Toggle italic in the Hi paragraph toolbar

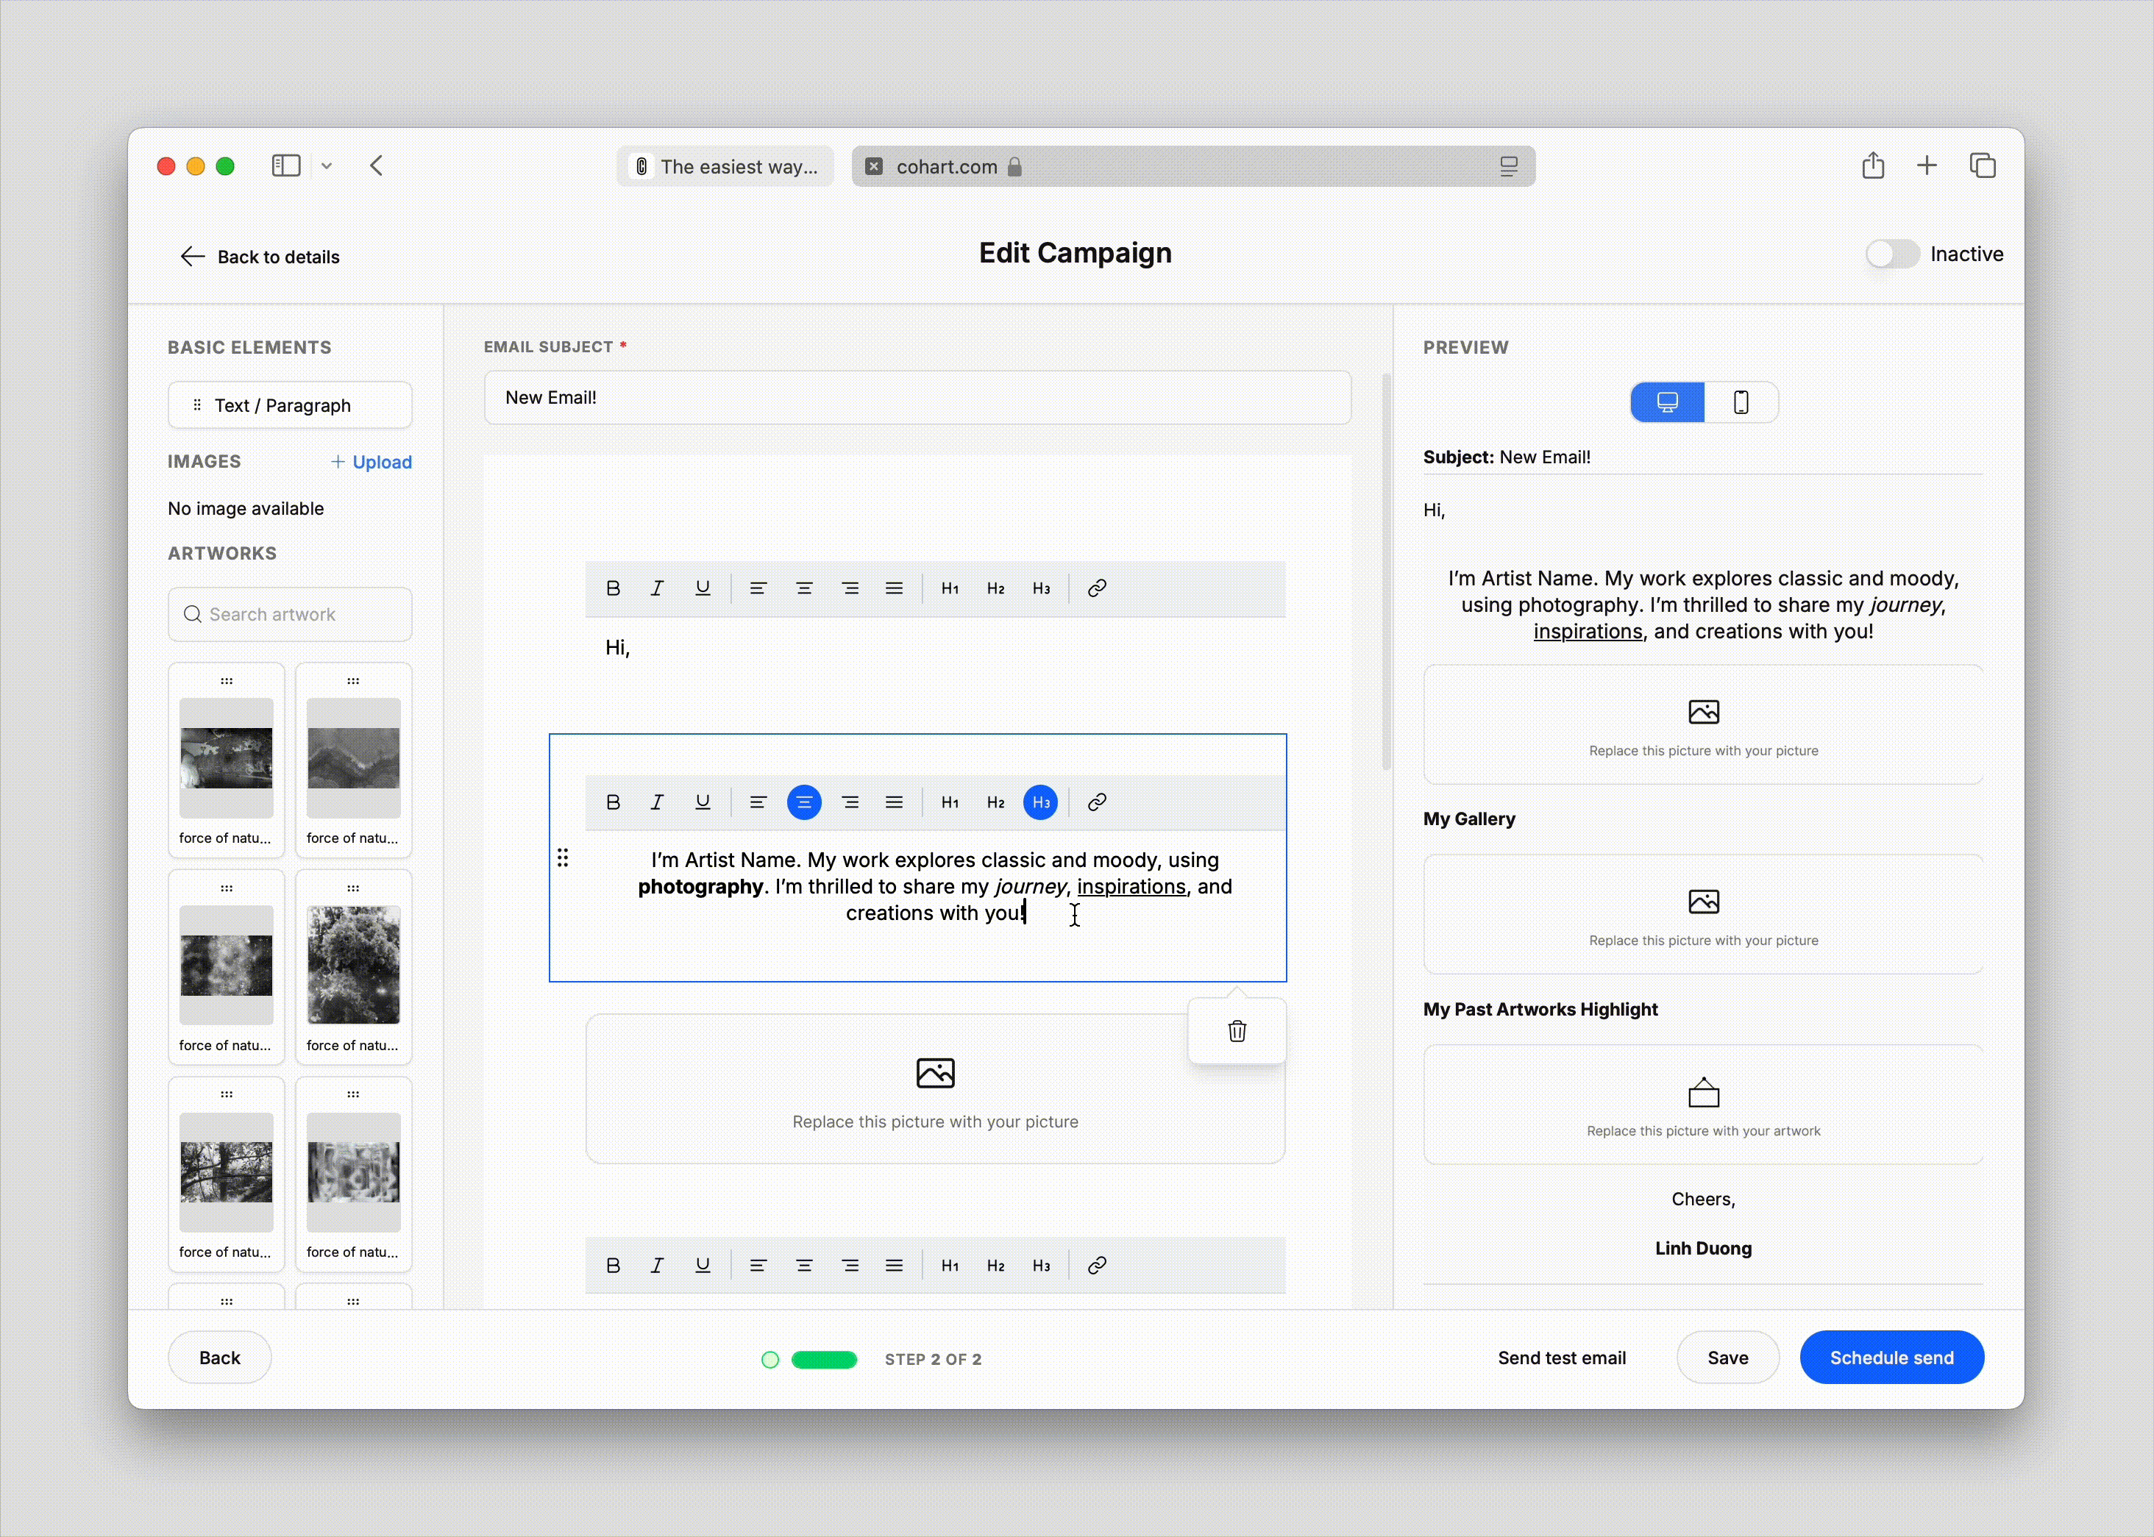pyautogui.click(x=657, y=588)
